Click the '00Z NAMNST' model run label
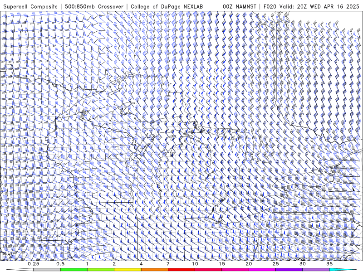363x272 pixels. pyautogui.click(x=240, y=6)
